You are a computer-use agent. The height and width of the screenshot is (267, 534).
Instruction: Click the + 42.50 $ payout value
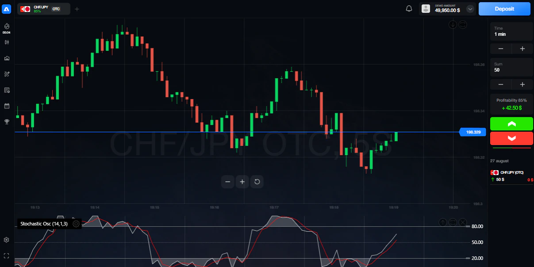(511, 107)
